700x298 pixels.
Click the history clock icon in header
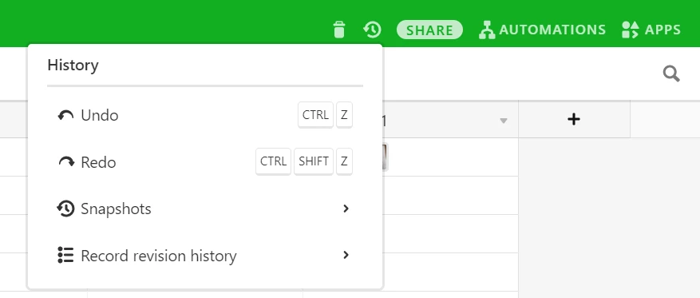coord(372,30)
